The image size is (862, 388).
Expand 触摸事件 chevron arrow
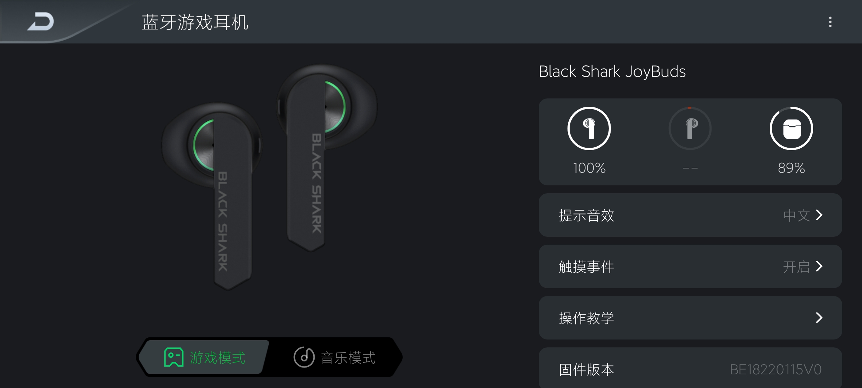tap(819, 266)
